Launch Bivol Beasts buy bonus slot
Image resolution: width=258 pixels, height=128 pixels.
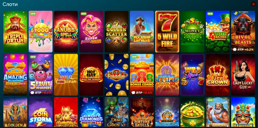[x=243, y=31]
